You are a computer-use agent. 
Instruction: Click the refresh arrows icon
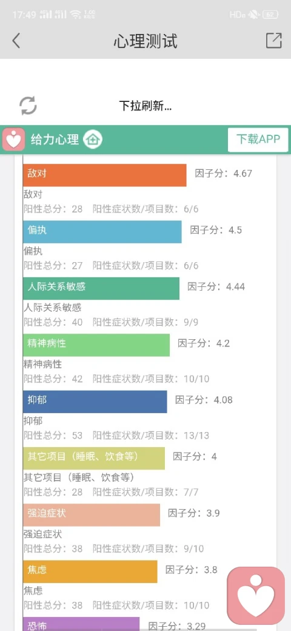(28, 106)
